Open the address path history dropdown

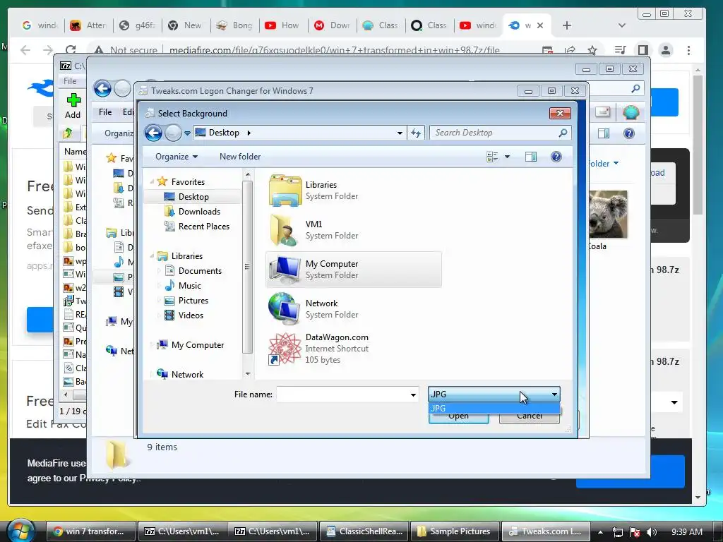pyautogui.click(x=400, y=133)
